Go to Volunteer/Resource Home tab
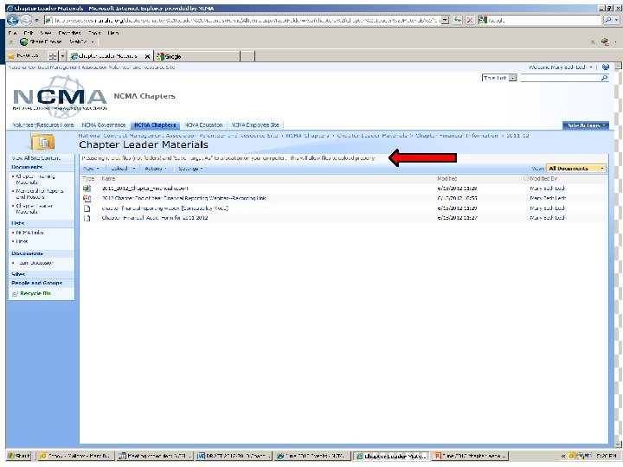 [43, 125]
